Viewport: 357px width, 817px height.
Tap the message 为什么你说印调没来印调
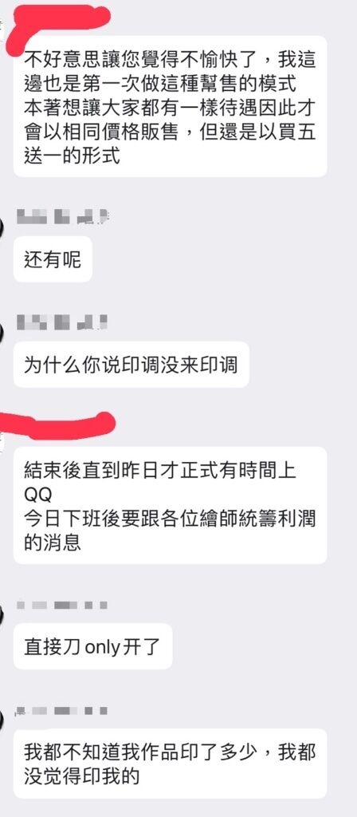point(131,365)
